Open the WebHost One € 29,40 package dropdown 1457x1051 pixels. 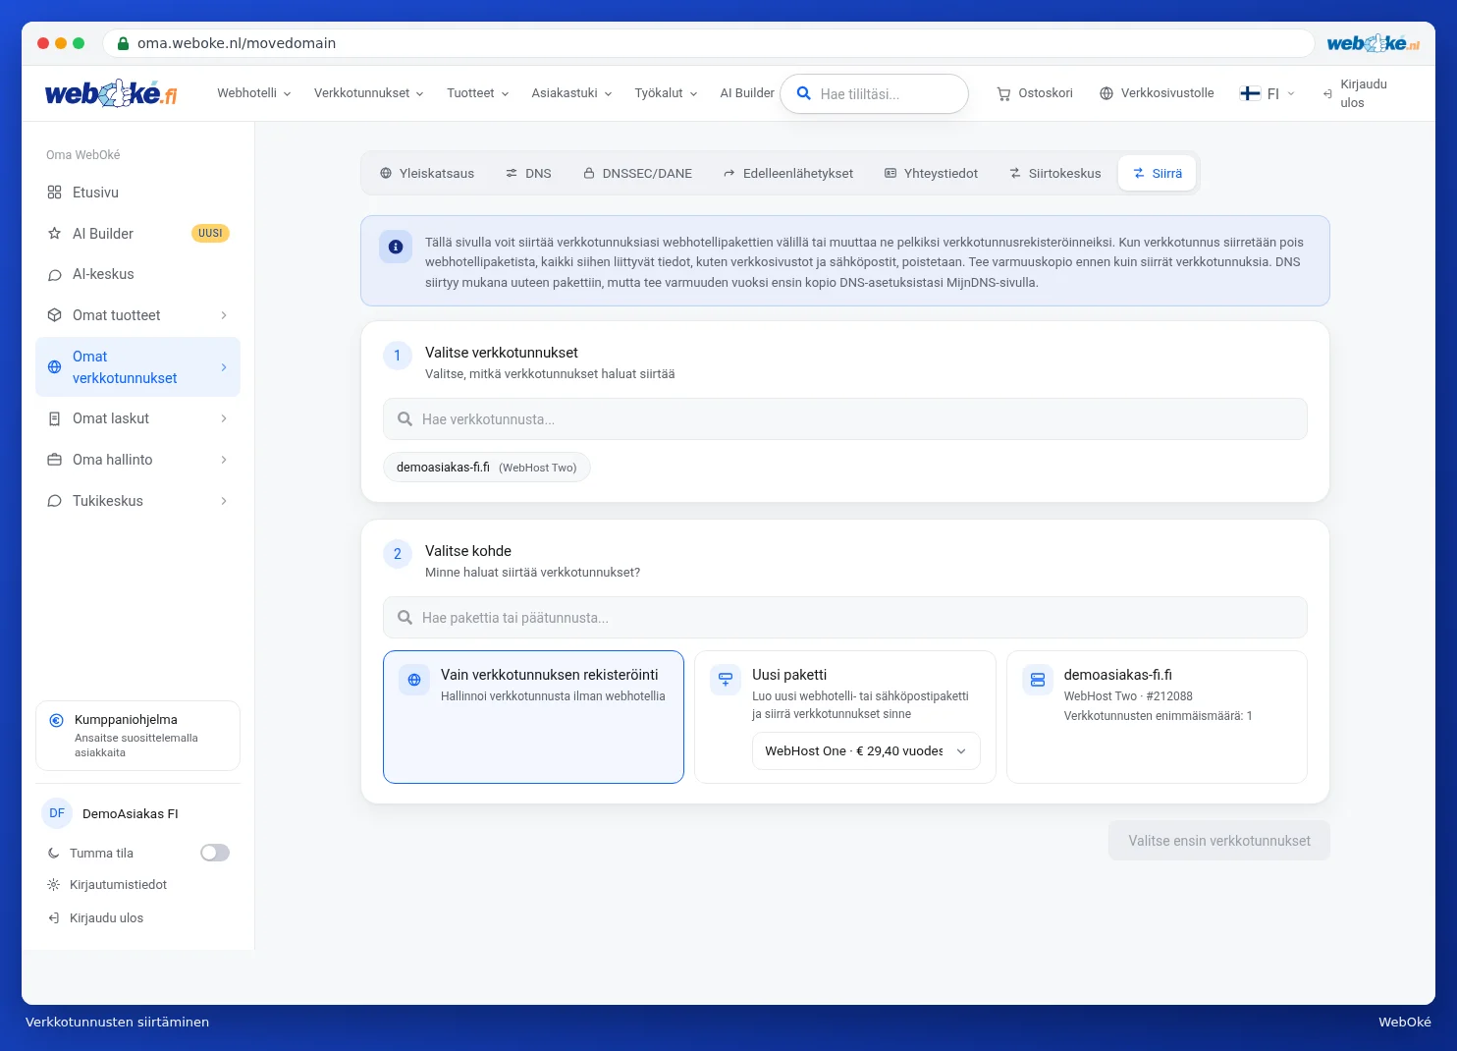[x=866, y=751]
